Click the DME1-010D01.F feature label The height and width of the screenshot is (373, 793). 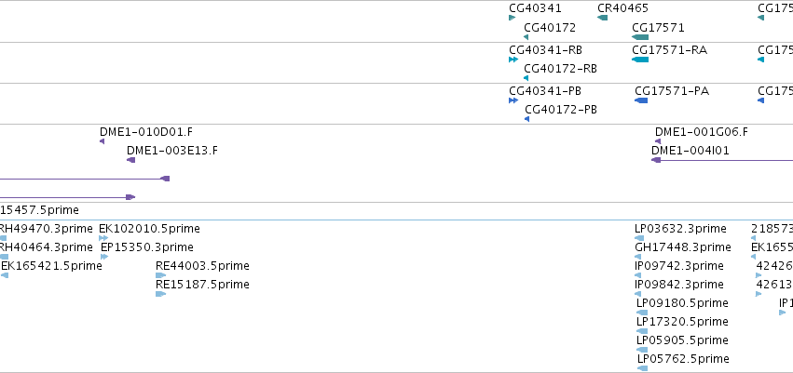pyautogui.click(x=146, y=132)
